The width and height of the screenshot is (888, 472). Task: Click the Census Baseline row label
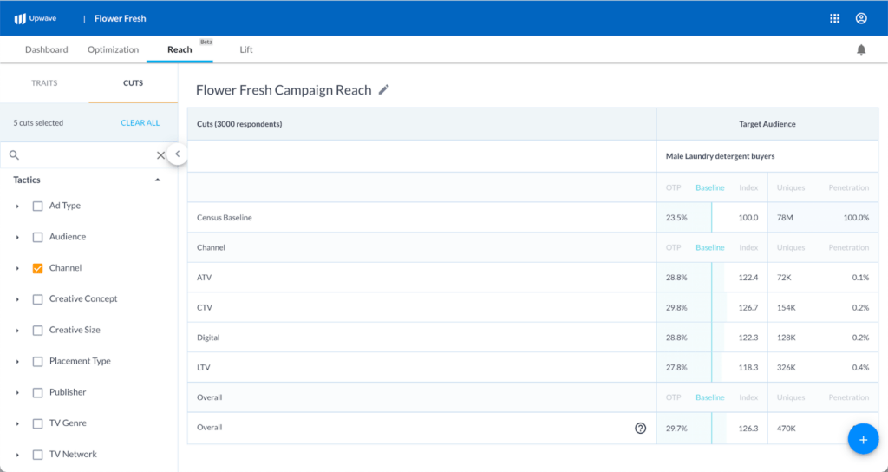(x=225, y=218)
